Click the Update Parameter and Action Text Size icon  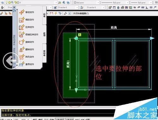pos(65,13)
